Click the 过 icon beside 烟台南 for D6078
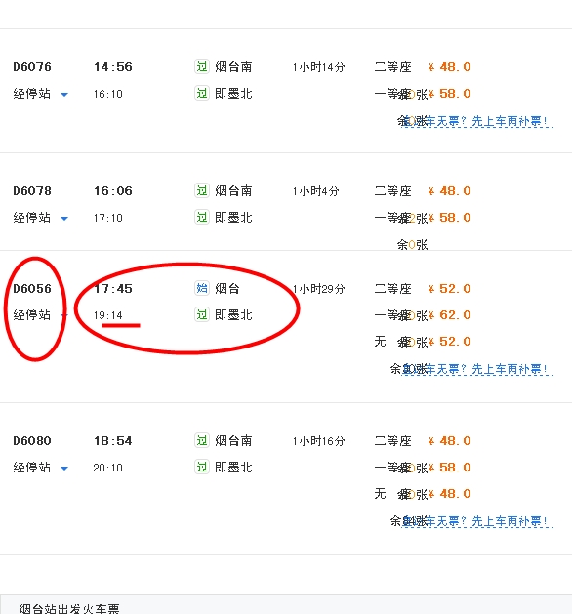572x614 pixels. point(202,191)
